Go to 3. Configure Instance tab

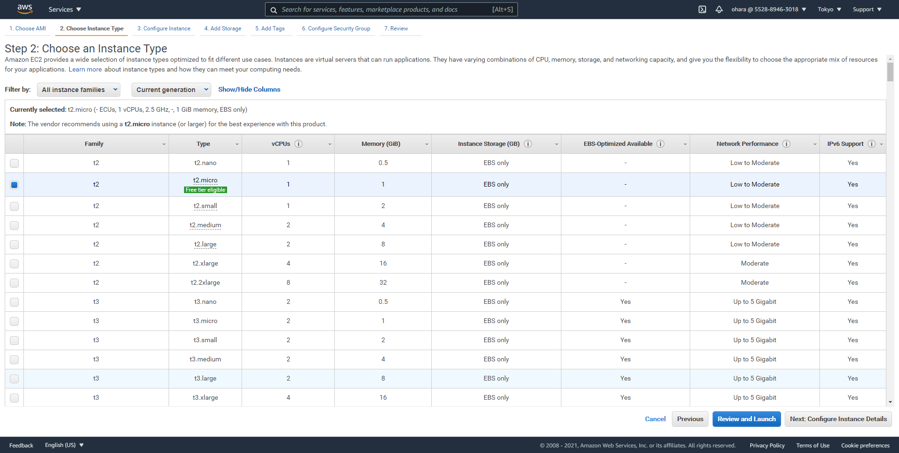(164, 29)
